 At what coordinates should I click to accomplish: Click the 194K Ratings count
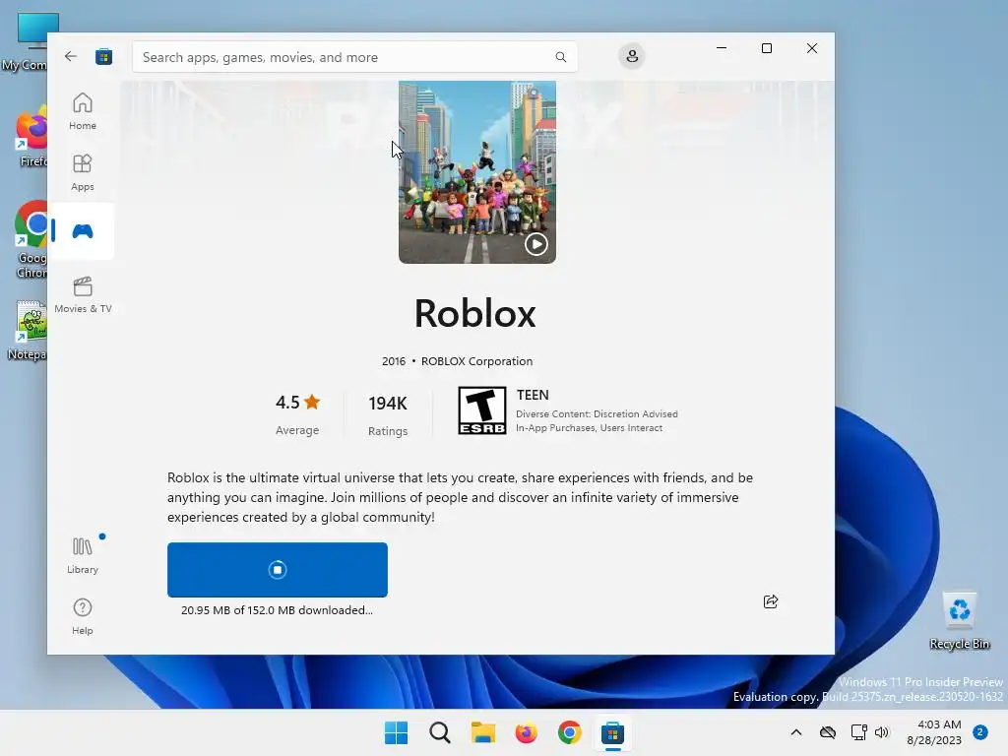click(x=388, y=415)
